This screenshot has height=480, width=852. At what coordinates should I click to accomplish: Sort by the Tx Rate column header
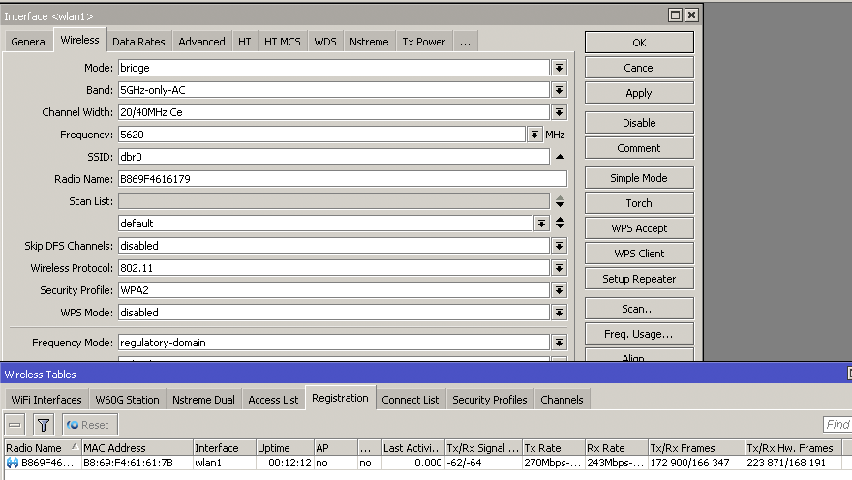pos(554,448)
